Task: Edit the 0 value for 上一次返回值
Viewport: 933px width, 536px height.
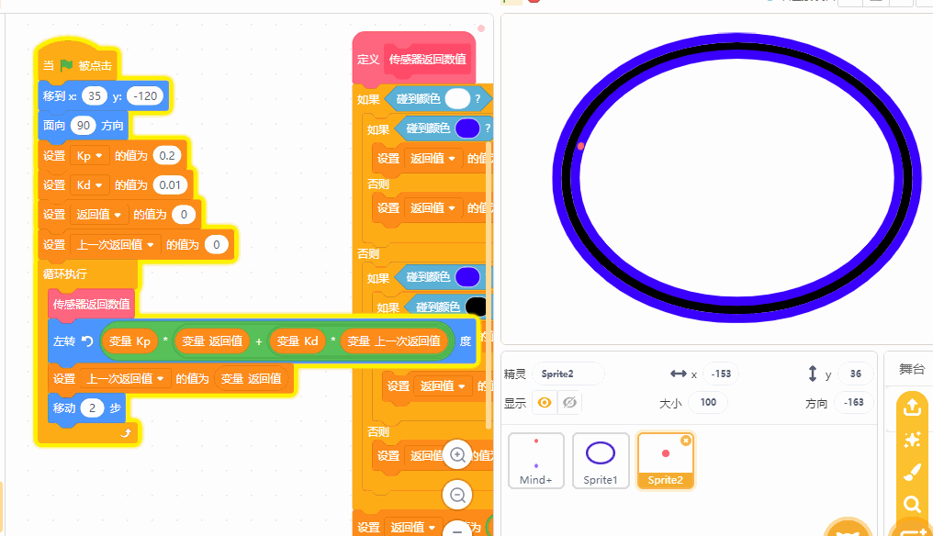Action: click(x=217, y=244)
